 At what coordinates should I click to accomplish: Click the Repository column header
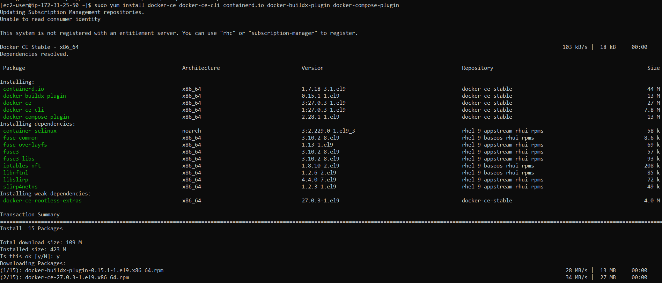477,68
